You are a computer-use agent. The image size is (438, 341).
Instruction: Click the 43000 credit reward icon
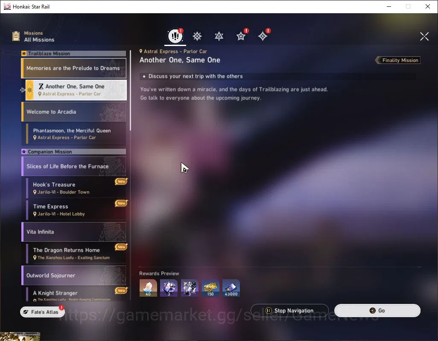[x=231, y=288]
